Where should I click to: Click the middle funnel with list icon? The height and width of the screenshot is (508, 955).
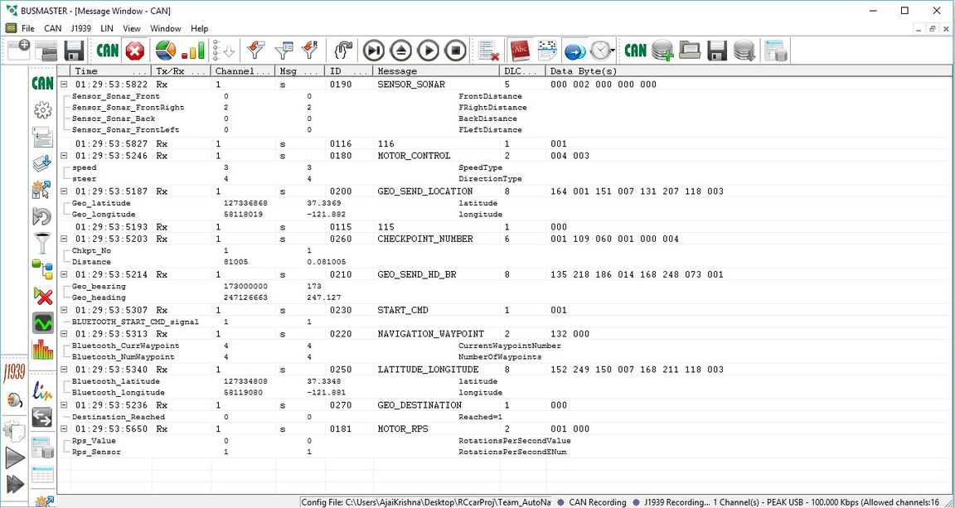tap(284, 50)
